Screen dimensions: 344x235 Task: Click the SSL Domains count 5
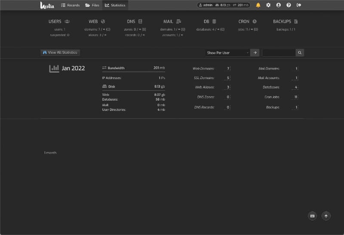(228, 78)
